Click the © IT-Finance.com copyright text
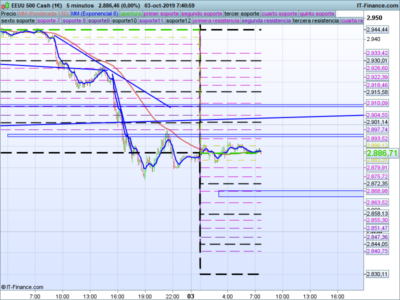 (x=22, y=287)
